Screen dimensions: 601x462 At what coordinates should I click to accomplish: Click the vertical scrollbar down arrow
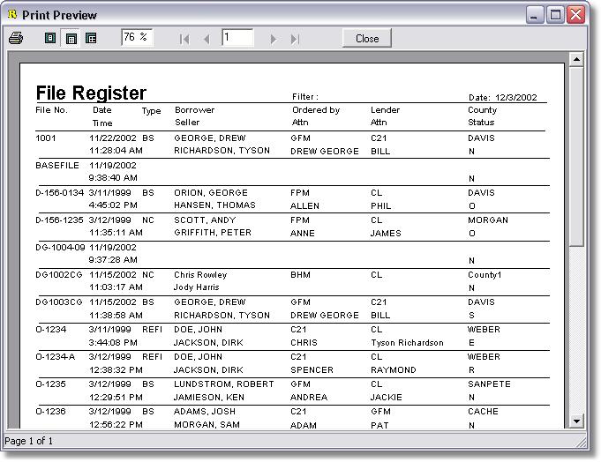(x=576, y=421)
